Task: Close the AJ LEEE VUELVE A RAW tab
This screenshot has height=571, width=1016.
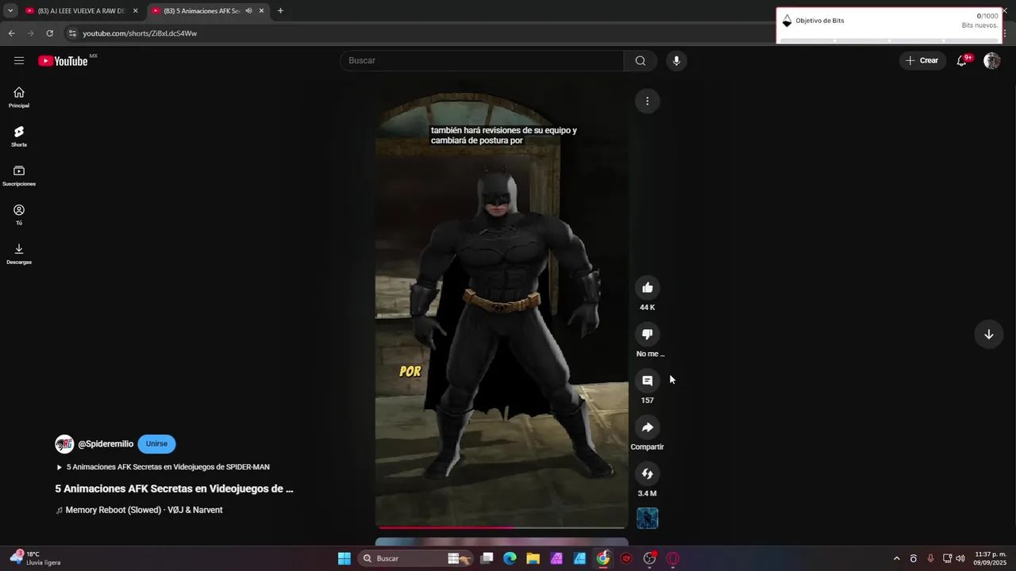Action: [135, 11]
